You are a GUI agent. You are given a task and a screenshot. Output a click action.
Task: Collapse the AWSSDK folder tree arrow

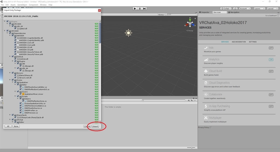pyautogui.click(x=10, y=36)
